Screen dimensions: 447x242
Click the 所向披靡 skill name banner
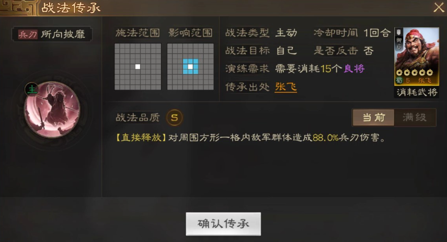[x=52, y=34]
